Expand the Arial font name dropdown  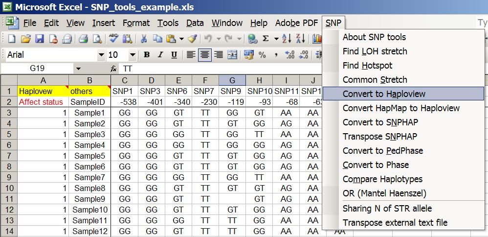coord(101,55)
